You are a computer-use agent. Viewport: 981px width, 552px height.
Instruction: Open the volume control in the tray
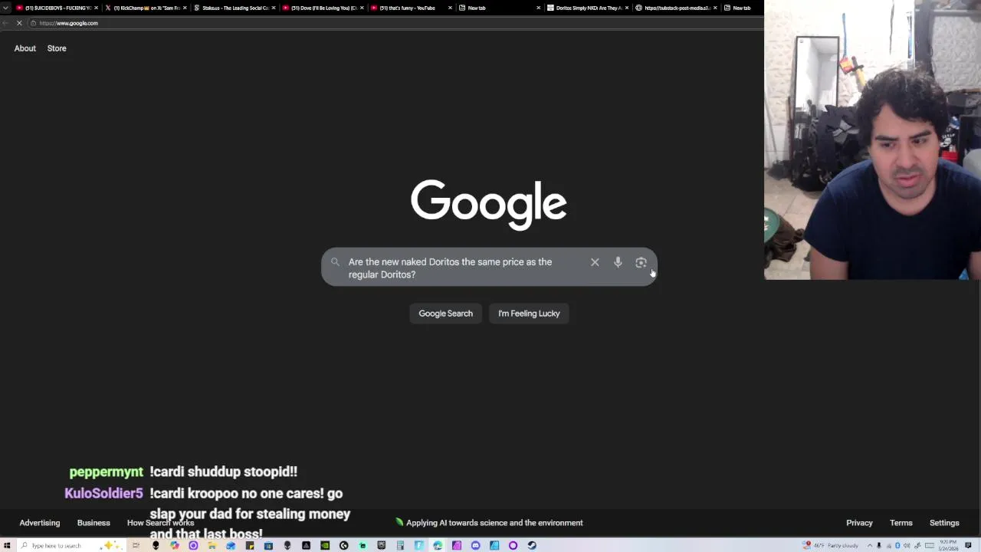point(907,545)
